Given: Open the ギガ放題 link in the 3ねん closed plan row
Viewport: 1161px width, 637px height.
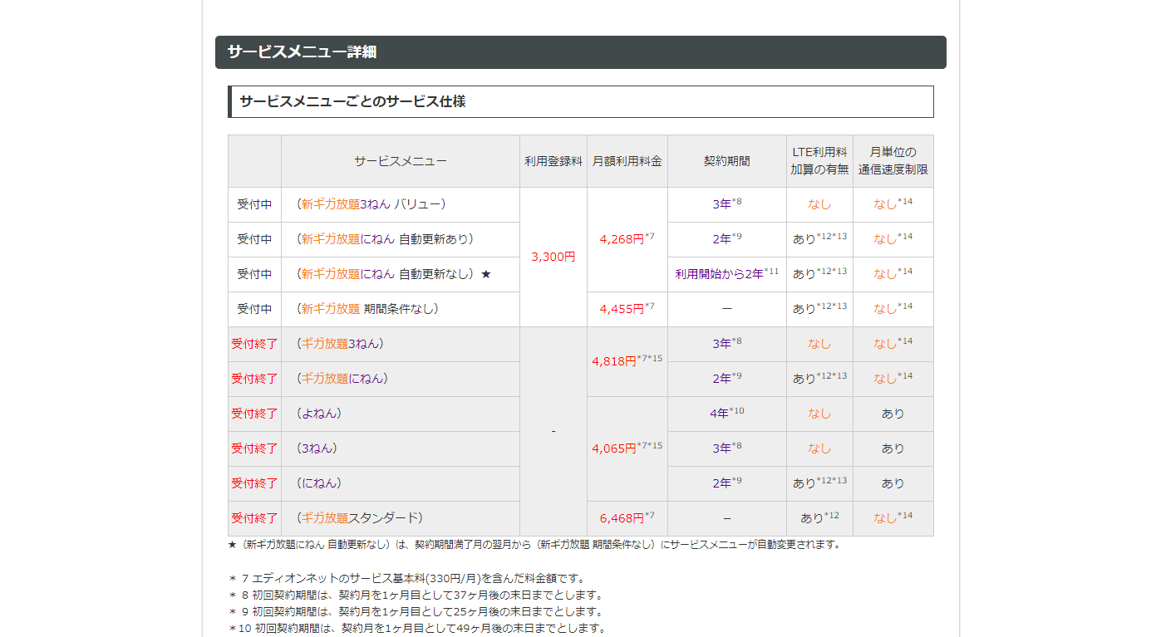Looking at the screenshot, I should (x=325, y=344).
